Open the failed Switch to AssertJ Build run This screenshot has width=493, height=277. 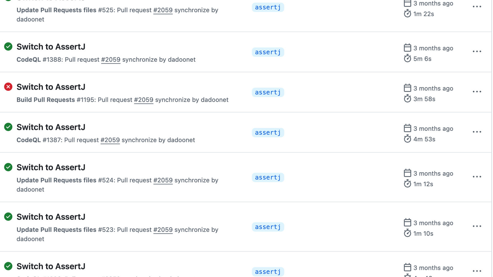(x=51, y=87)
